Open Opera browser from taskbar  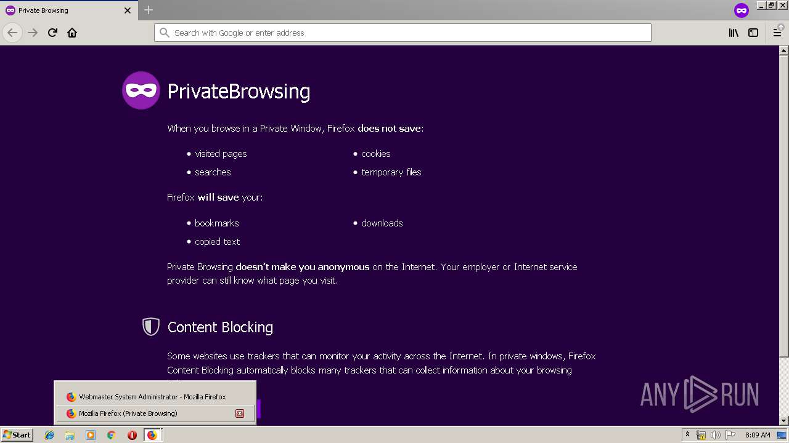click(132, 435)
